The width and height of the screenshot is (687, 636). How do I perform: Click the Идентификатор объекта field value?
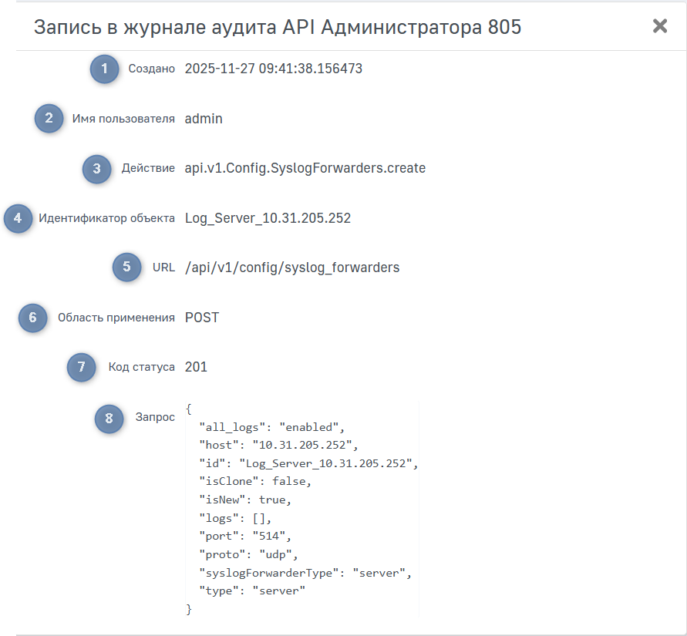tap(268, 218)
